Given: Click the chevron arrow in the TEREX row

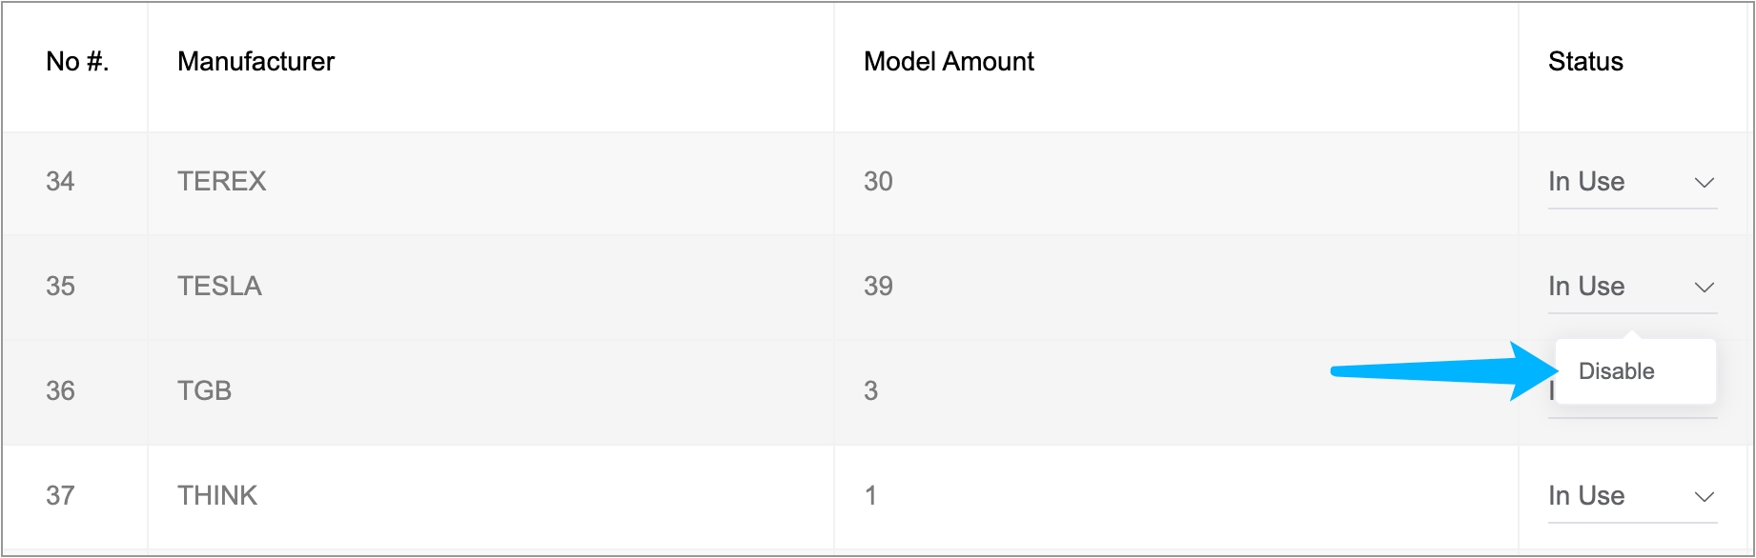Looking at the screenshot, I should point(1704,183).
